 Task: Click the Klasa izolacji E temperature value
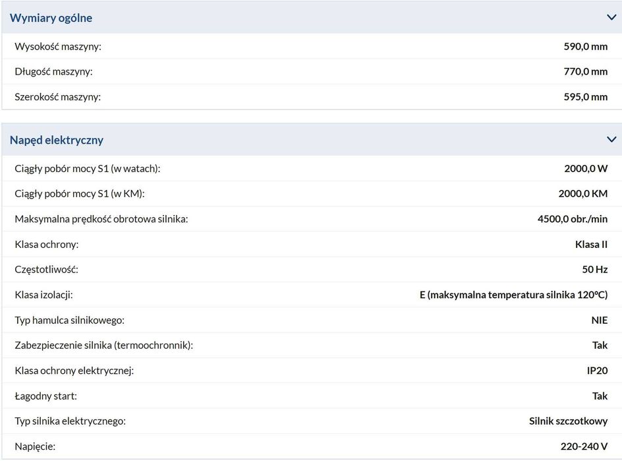513,295
